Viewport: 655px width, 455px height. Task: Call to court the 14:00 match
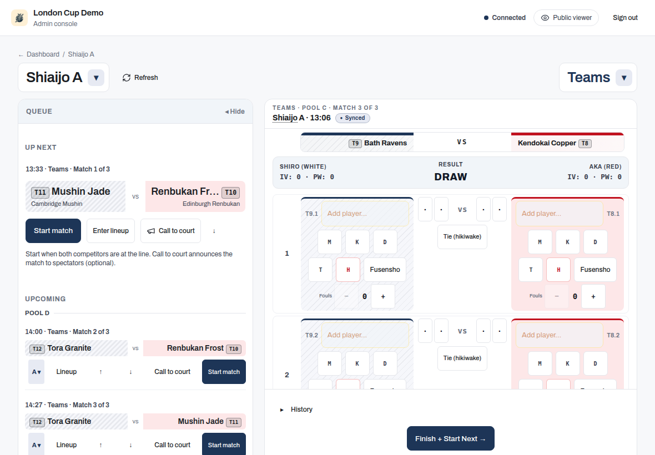click(x=172, y=372)
